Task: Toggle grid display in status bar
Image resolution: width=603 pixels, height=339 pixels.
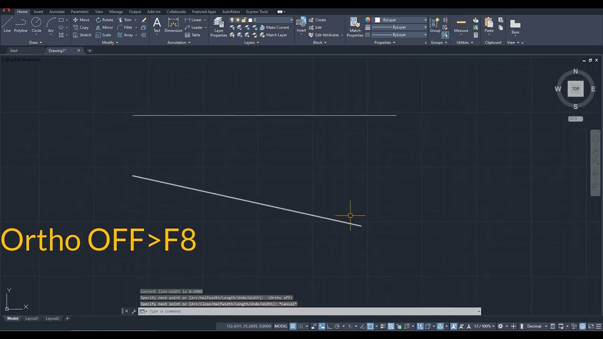Action: click(x=293, y=326)
